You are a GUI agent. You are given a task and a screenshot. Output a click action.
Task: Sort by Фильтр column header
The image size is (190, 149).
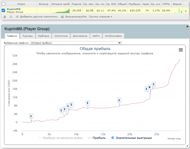tap(43, 4)
